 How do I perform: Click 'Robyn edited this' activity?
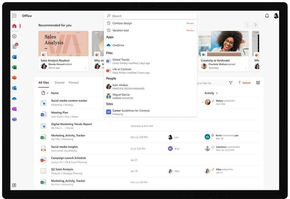pyautogui.click(x=226, y=101)
